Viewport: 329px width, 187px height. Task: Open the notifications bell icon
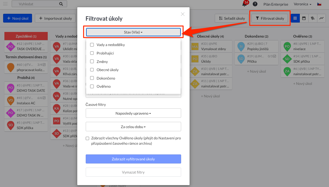245,4
